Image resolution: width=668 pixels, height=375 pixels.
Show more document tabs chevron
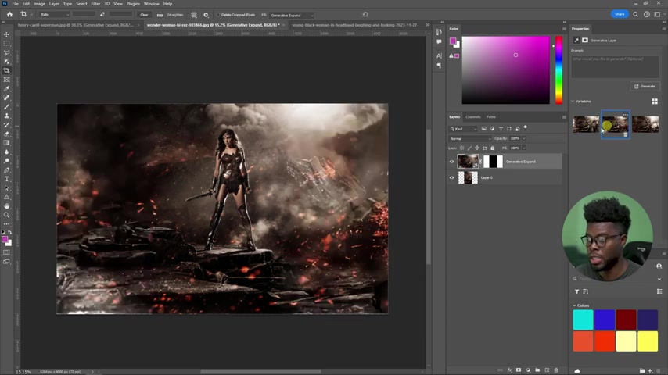(428, 25)
